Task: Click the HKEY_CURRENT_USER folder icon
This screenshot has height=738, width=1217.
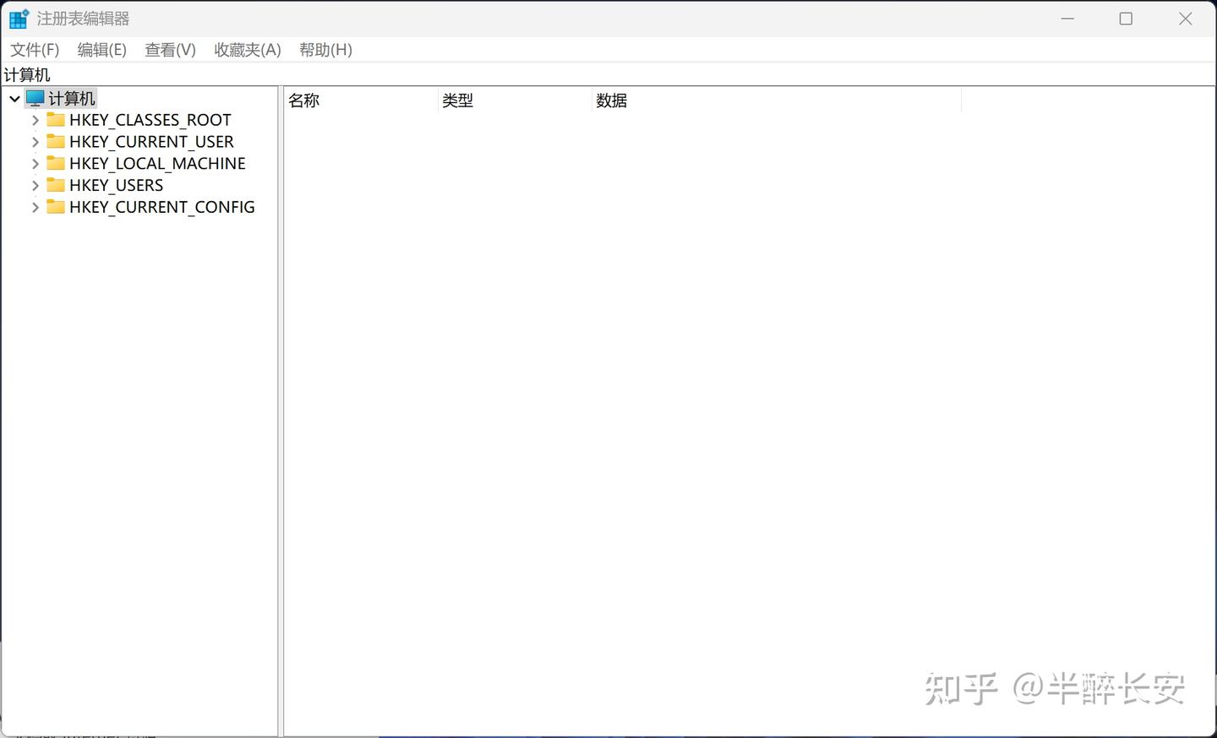Action: pyautogui.click(x=56, y=142)
